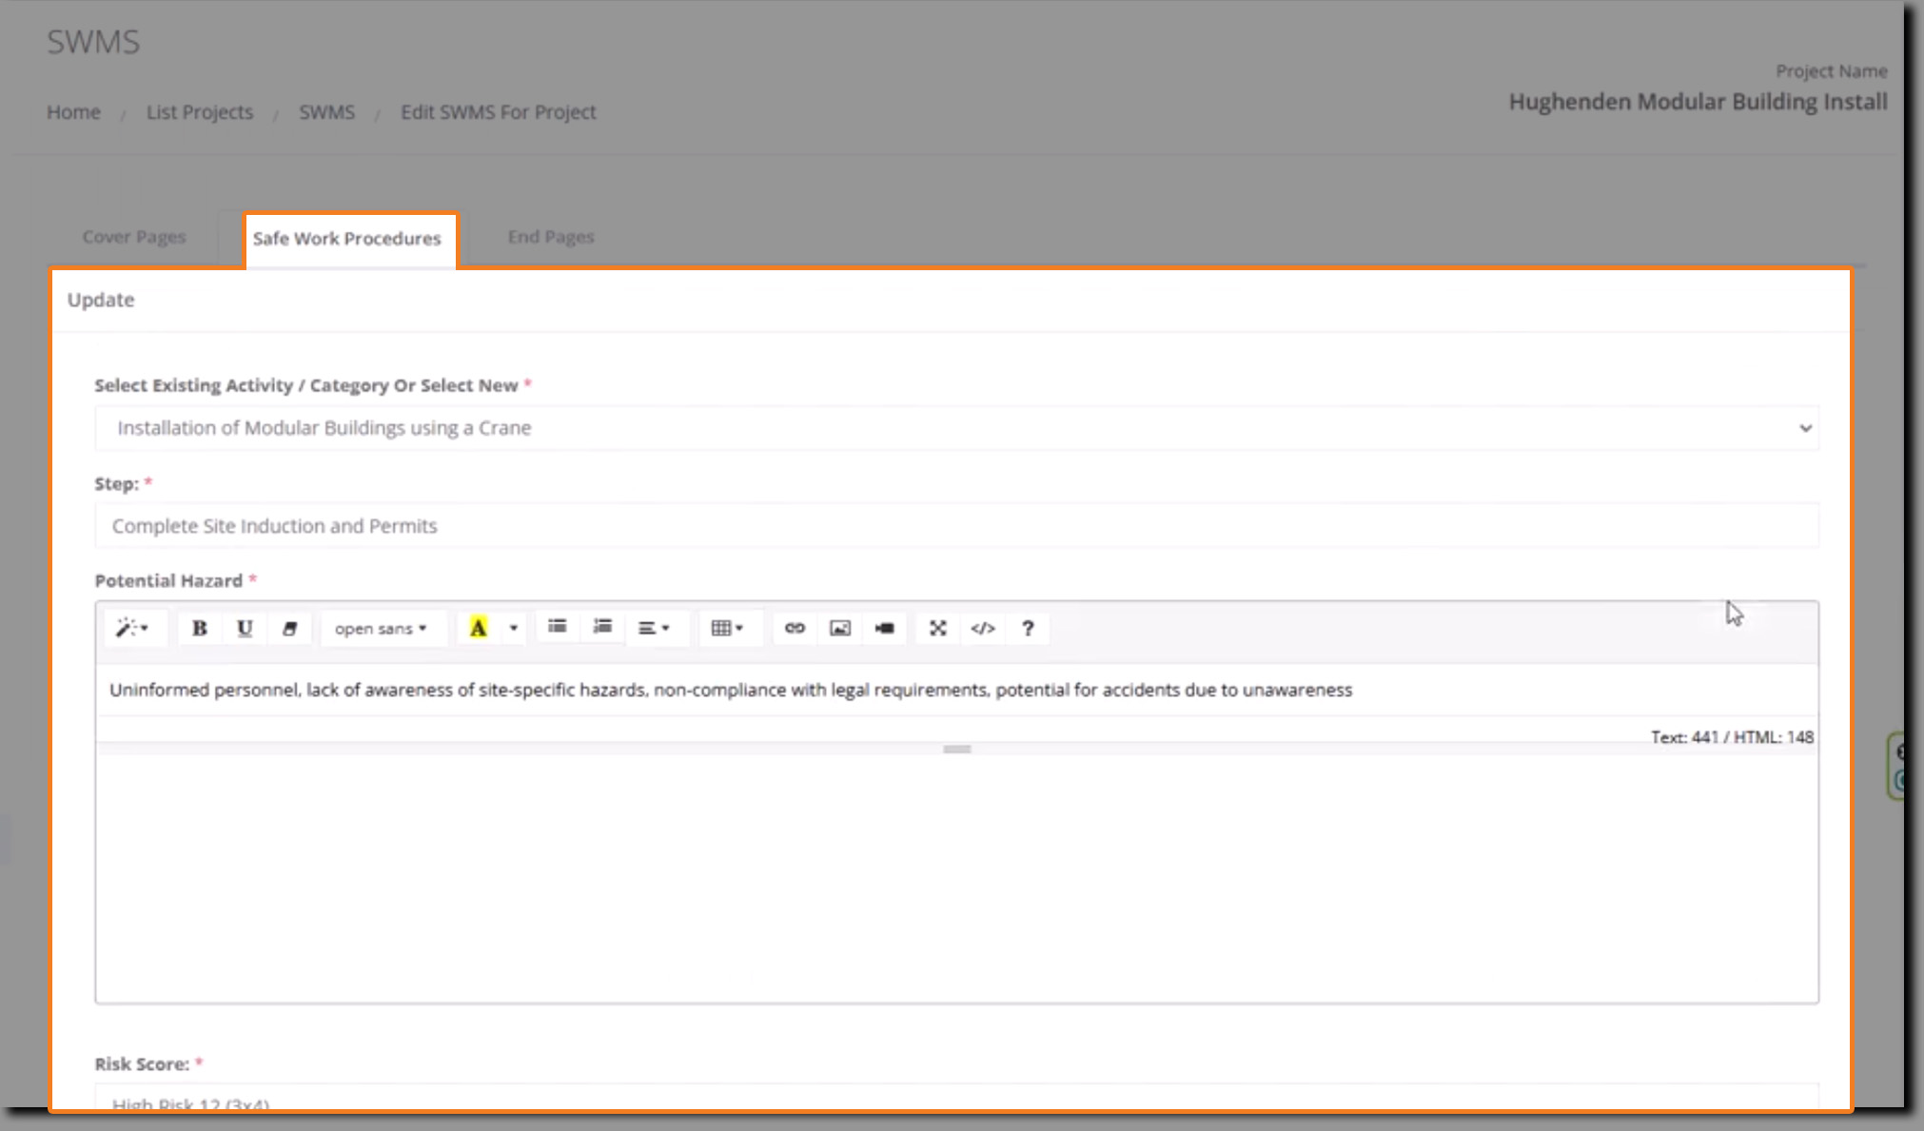Insert a hyperlink via the link icon
This screenshot has height=1131, width=1924.
click(x=795, y=628)
